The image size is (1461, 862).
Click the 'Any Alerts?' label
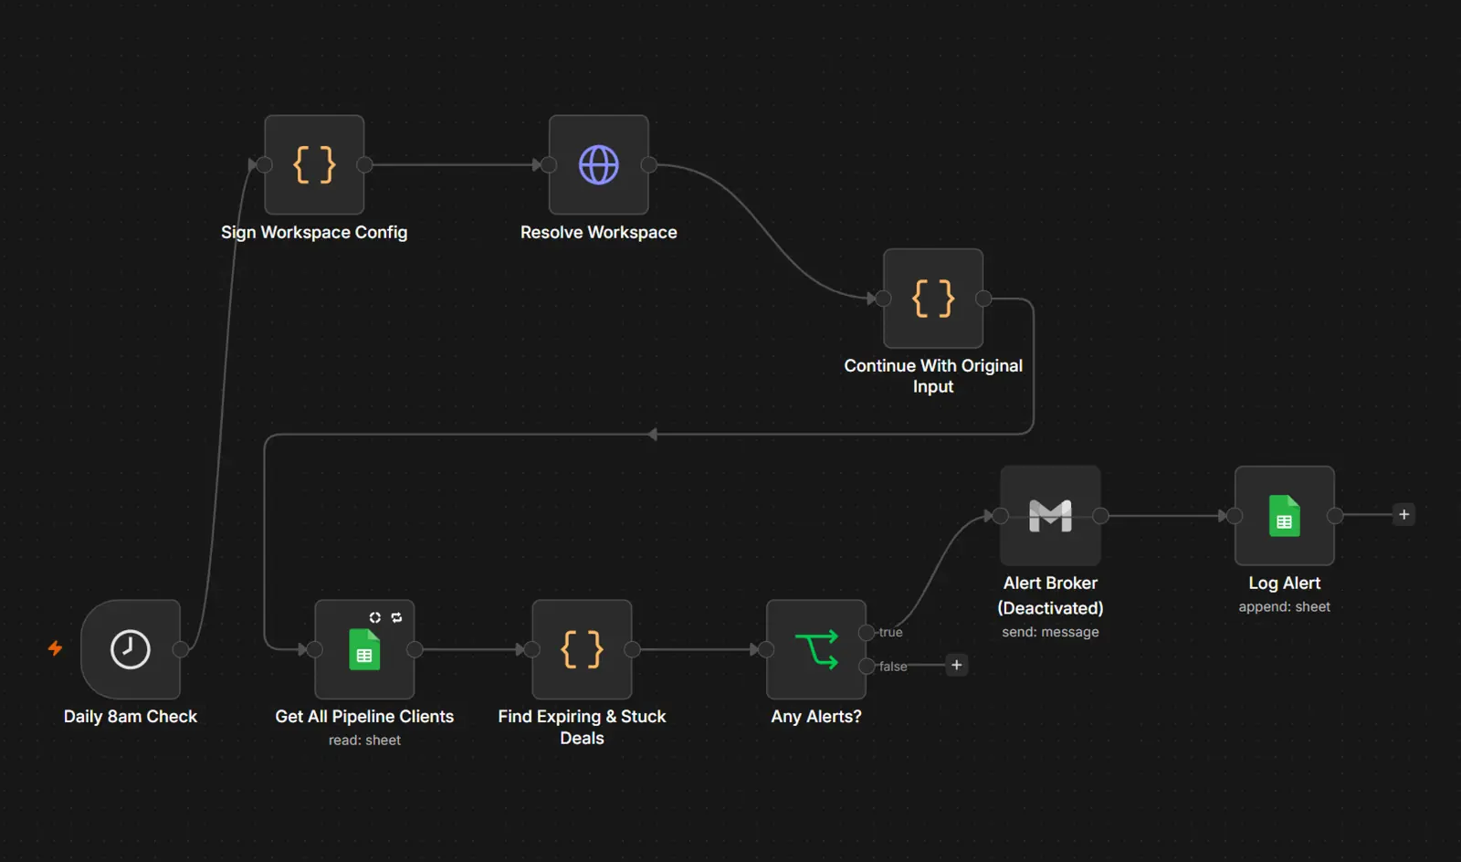tap(816, 717)
